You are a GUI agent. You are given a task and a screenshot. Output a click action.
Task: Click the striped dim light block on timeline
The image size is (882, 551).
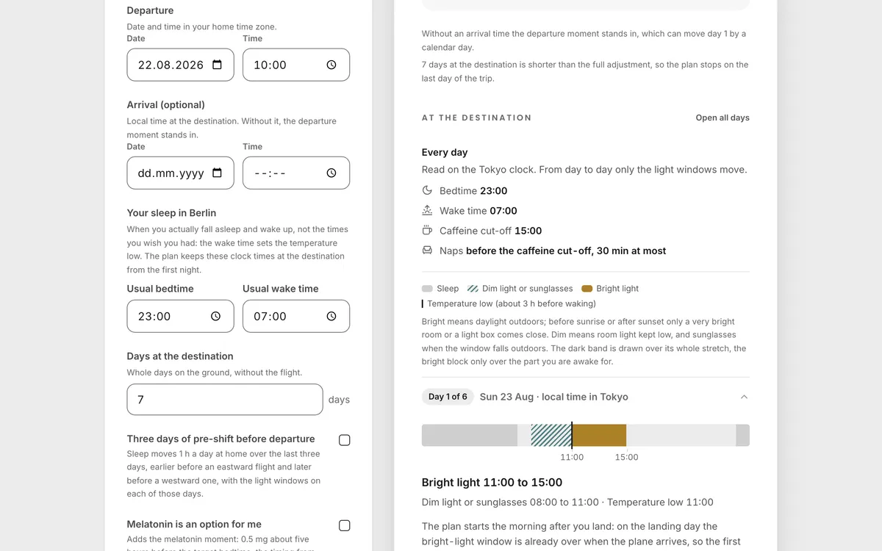tap(551, 435)
